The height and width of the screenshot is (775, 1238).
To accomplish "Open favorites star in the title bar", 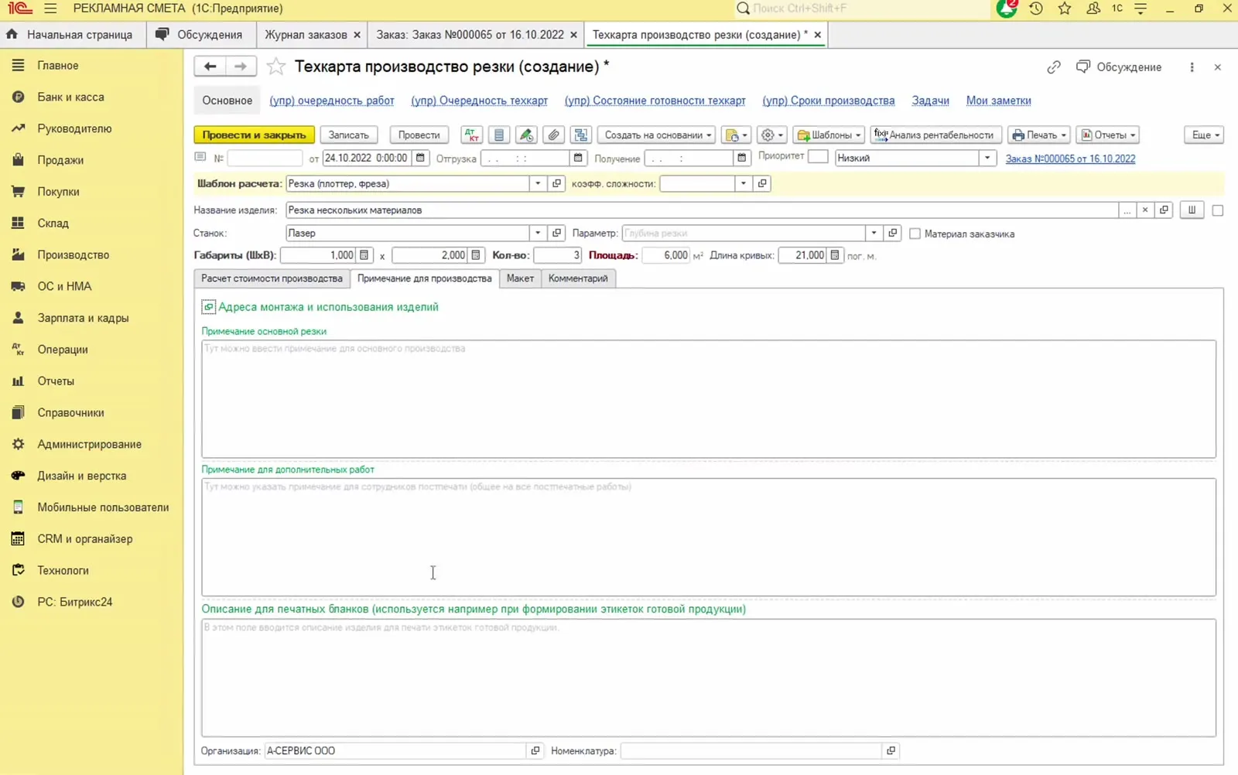I will [1065, 9].
